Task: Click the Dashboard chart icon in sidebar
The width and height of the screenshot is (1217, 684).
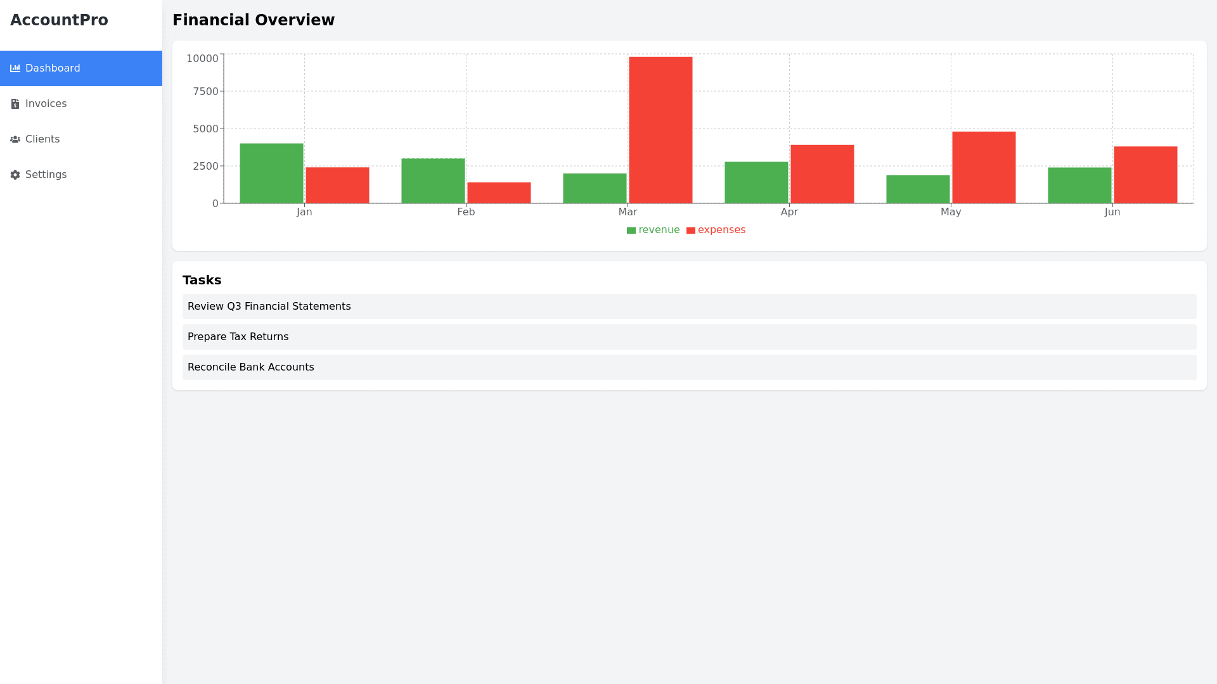Action: (15, 68)
